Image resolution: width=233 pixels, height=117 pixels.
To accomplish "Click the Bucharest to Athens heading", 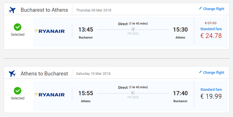I will 44,10.
